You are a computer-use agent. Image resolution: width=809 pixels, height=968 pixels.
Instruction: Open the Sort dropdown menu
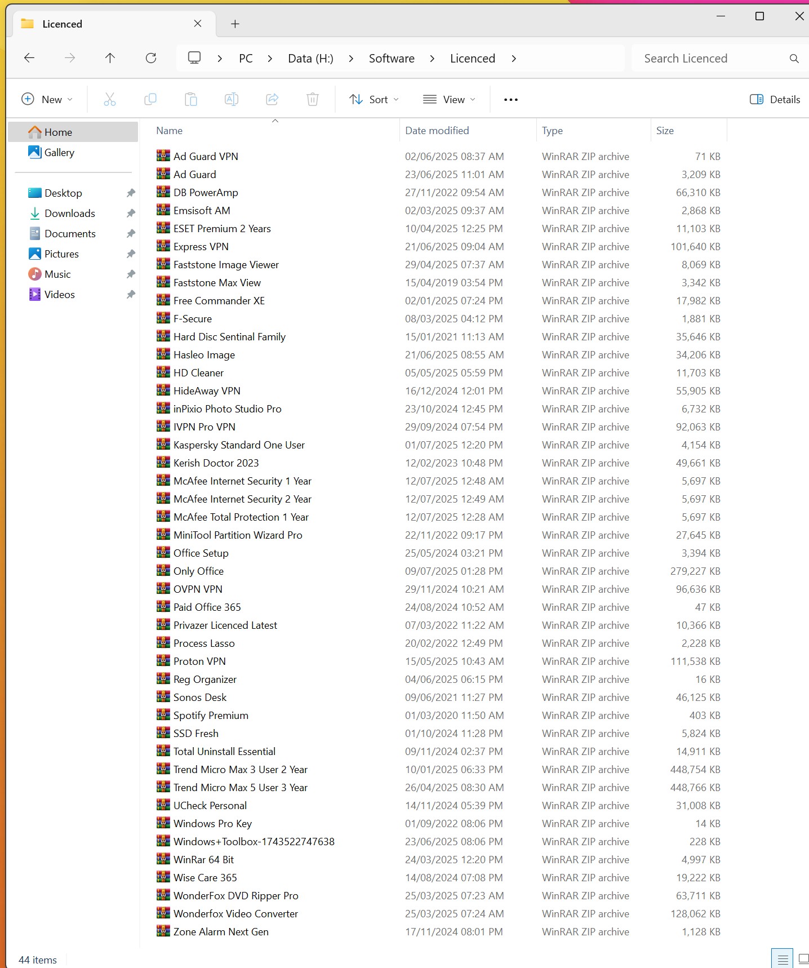[x=374, y=100]
